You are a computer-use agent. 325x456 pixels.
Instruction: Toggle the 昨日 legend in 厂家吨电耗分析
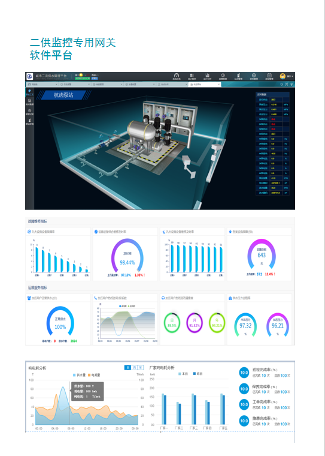tap(198, 374)
